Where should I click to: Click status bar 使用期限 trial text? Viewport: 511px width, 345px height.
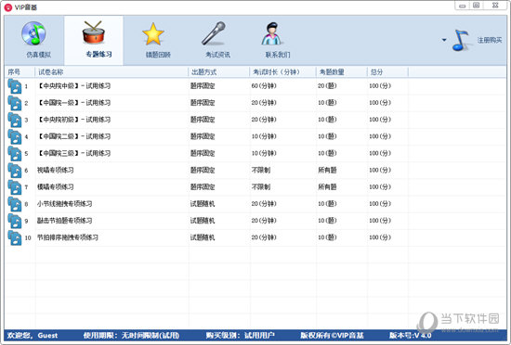point(131,335)
